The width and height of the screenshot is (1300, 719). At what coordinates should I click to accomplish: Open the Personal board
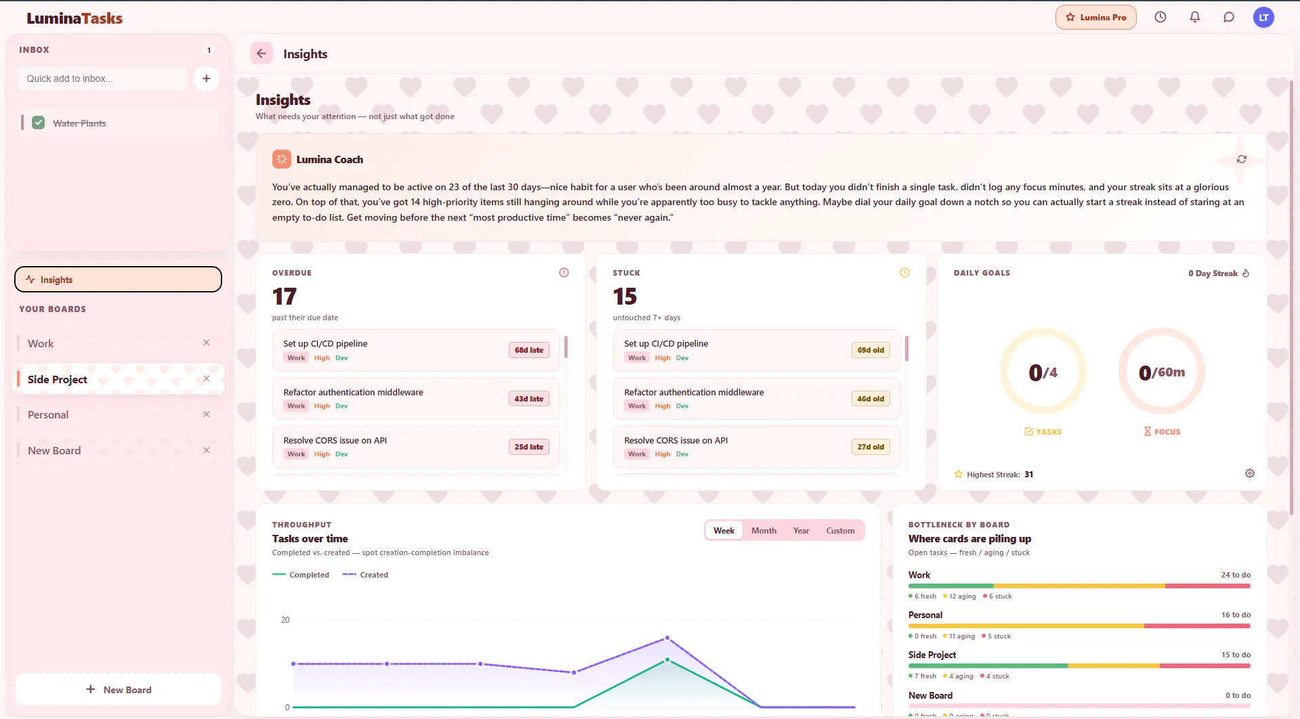108,414
